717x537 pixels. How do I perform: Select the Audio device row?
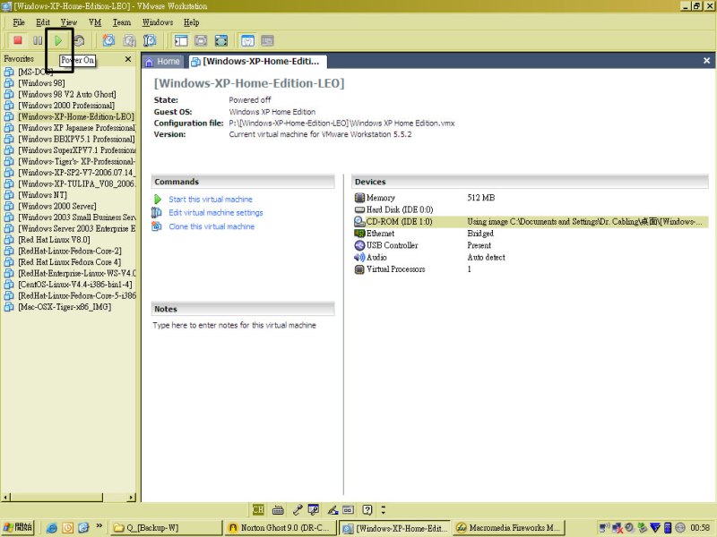531,257
